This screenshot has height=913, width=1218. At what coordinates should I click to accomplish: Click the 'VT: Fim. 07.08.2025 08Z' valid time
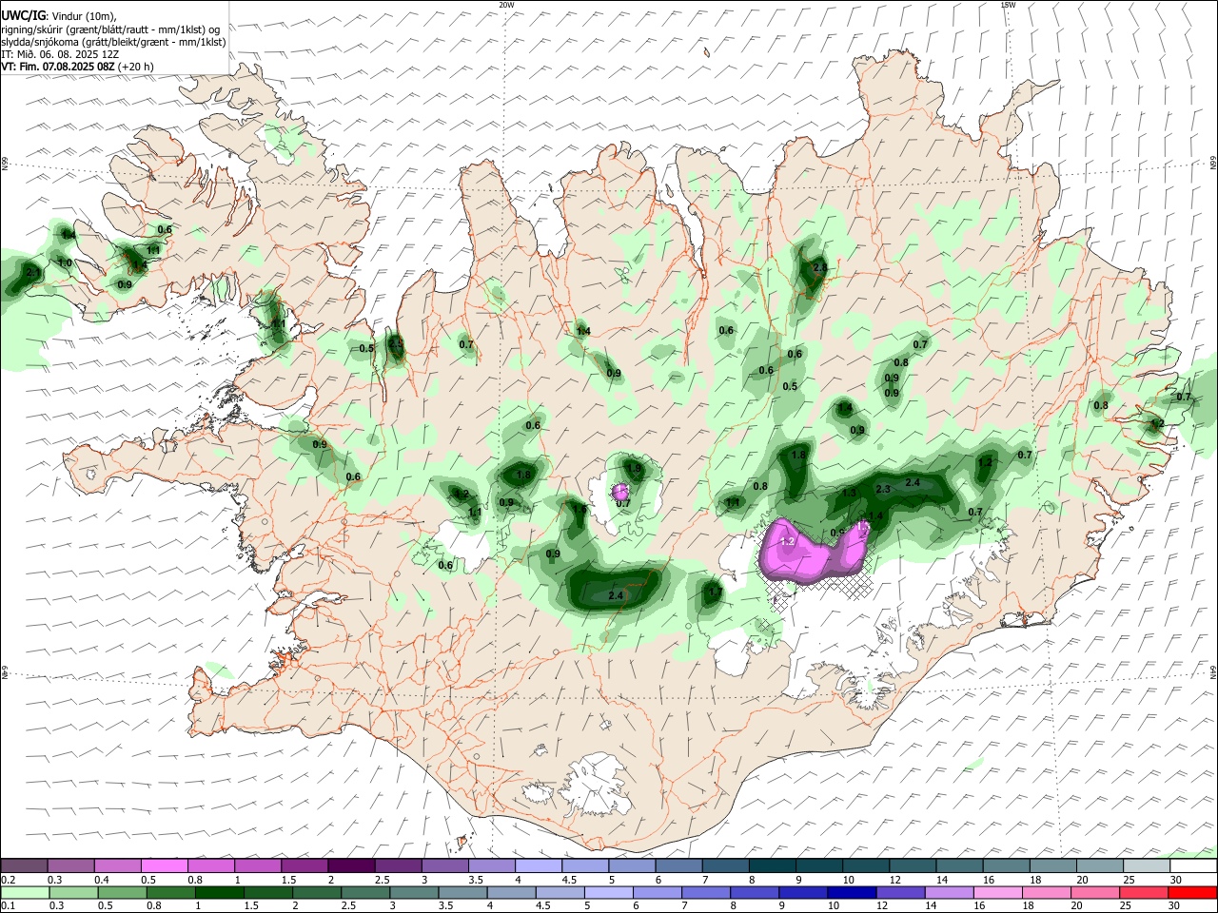point(58,67)
